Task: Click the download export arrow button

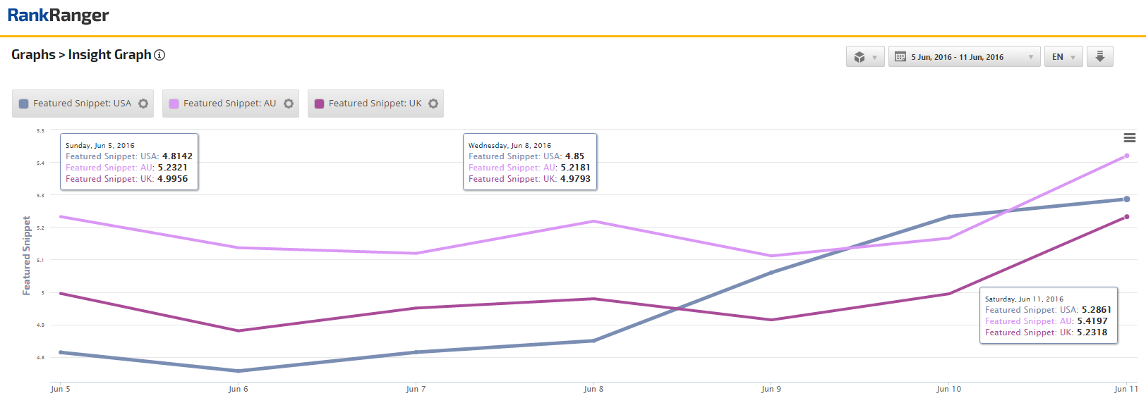Action: [x=1099, y=56]
